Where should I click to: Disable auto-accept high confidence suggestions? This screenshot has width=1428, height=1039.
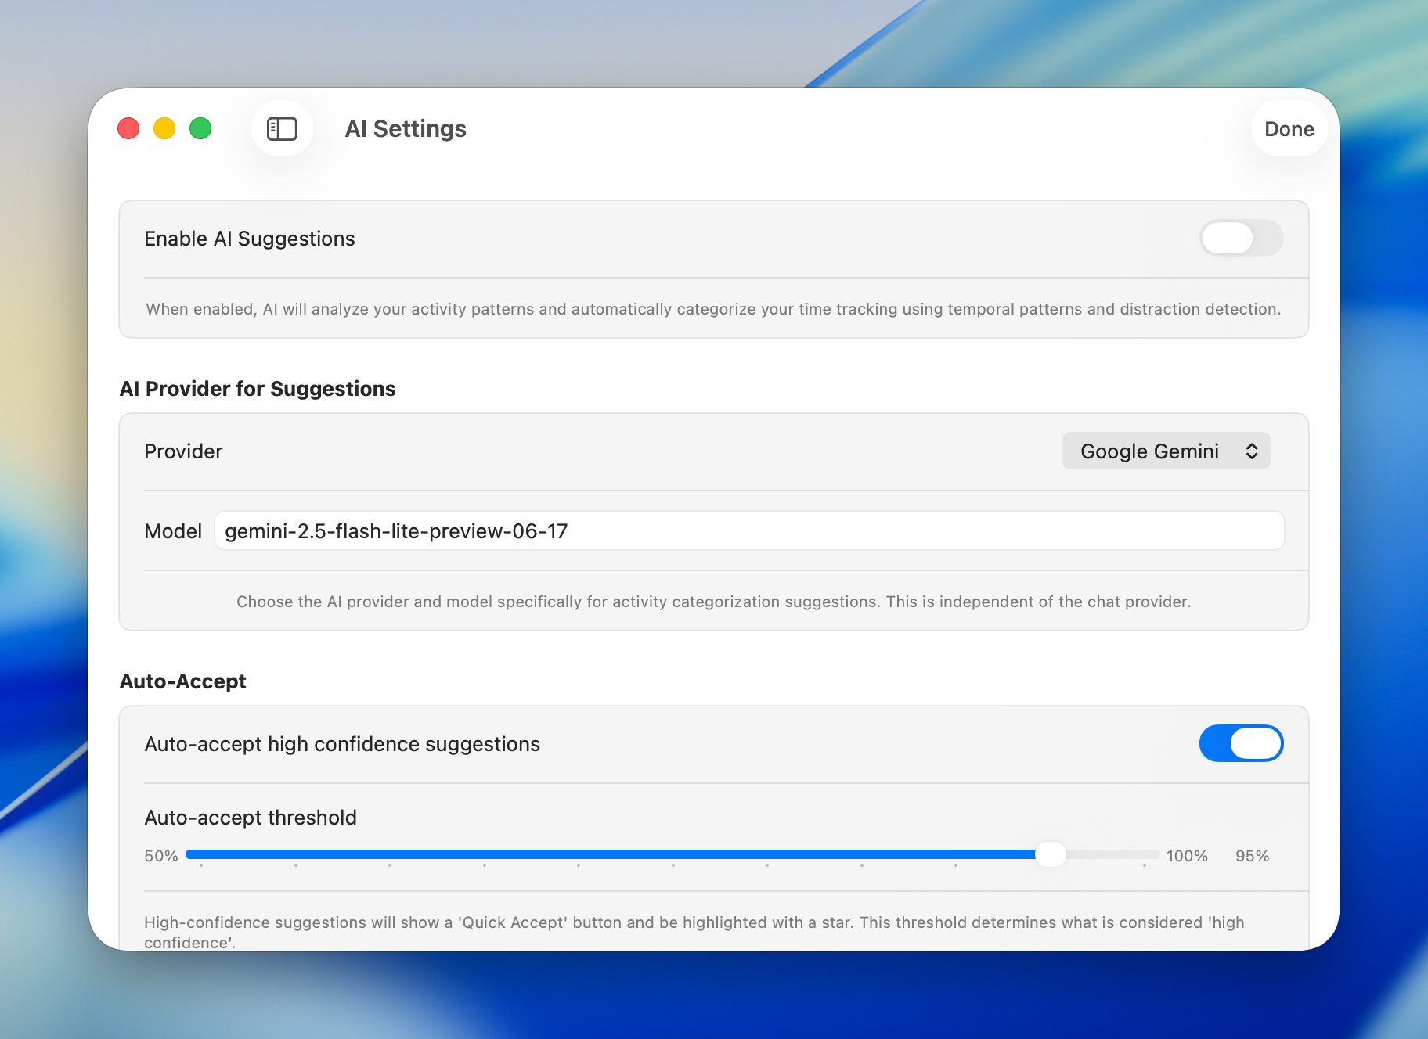tap(1241, 743)
